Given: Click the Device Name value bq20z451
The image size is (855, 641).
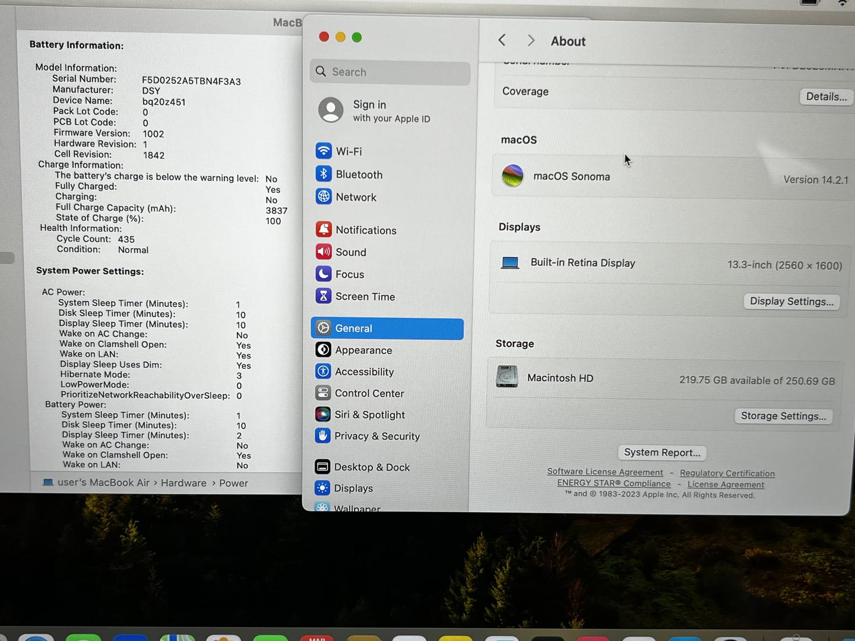Looking at the screenshot, I should click(x=163, y=102).
